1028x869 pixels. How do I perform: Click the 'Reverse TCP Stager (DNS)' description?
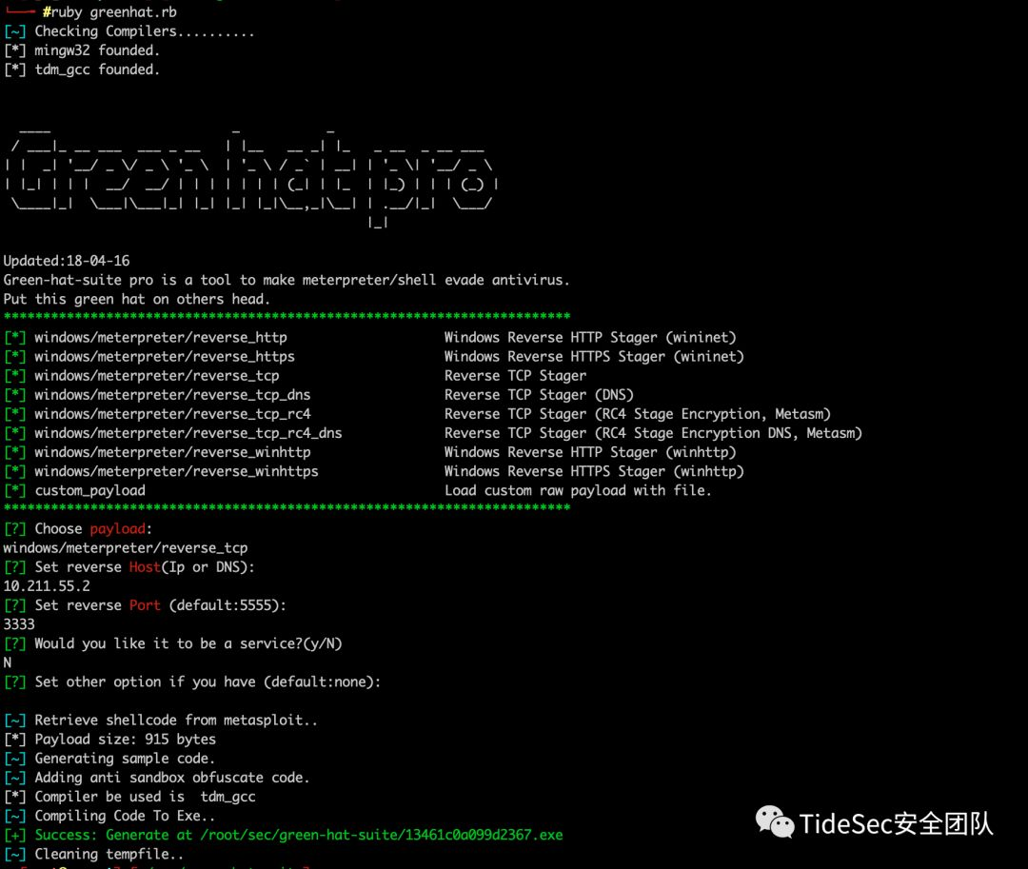click(x=539, y=394)
